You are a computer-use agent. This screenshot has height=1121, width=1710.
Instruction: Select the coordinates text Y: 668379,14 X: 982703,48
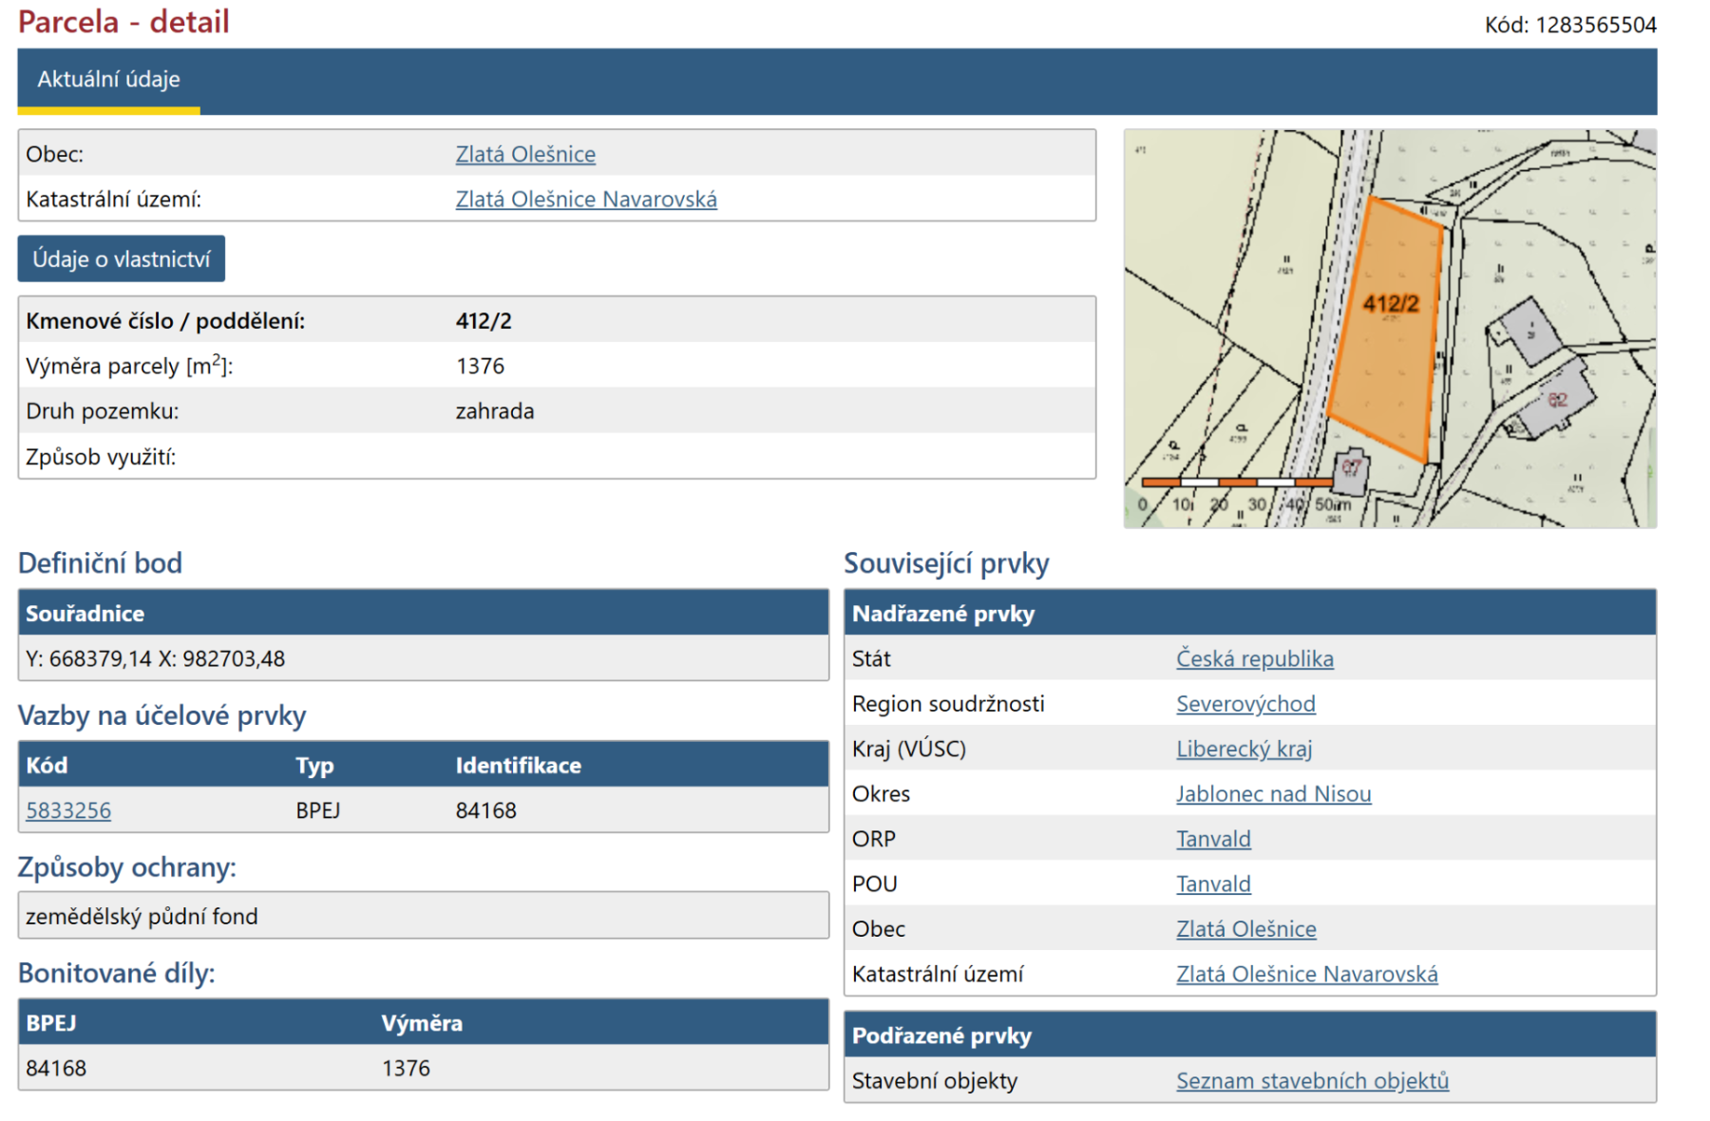pos(156,658)
